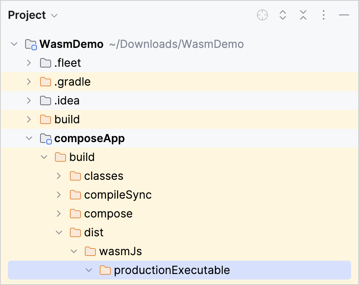
Task: Click Expand Selected icon in toolbar
Action: (x=283, y=15)
